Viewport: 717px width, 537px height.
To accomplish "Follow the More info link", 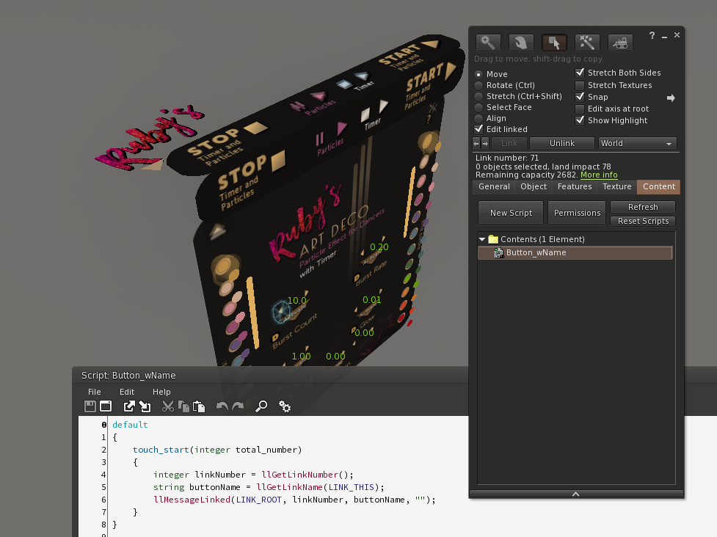I will (x=599, y=175).
